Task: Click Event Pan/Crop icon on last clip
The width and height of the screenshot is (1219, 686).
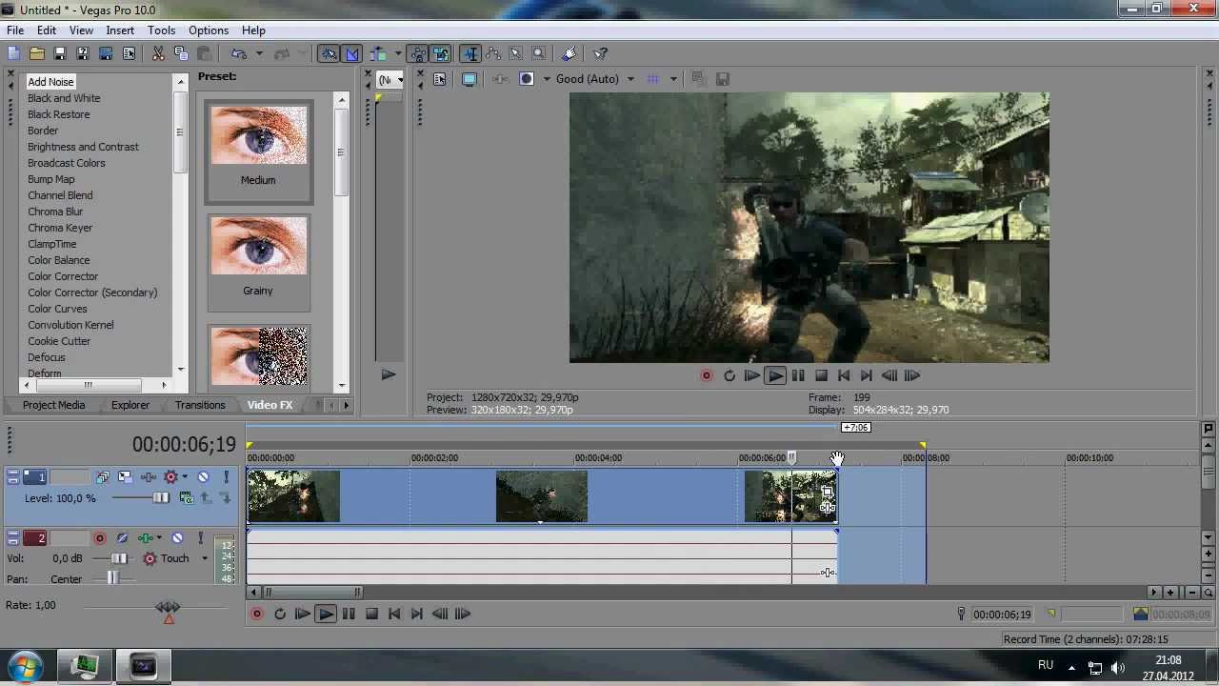Action: pyautogui.click(x=828, y=493)
